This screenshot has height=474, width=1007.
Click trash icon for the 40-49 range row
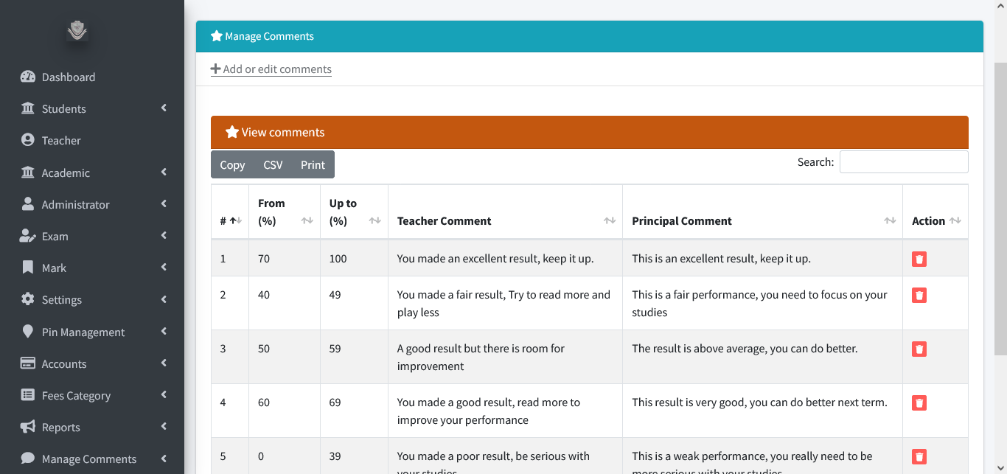coord(919,295)
